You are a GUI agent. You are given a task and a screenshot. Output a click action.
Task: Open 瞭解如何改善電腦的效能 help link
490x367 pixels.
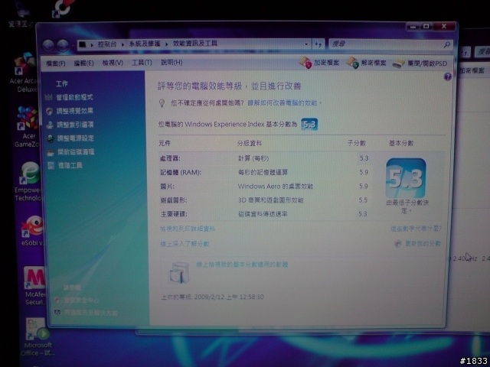(x=283, y=103)
